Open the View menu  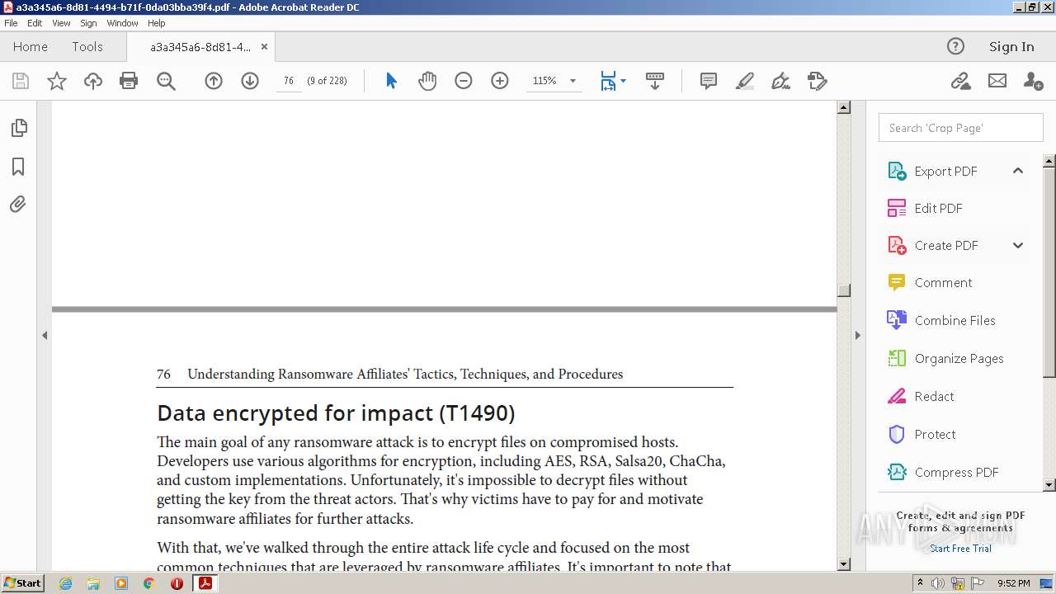tap(61, 23)
